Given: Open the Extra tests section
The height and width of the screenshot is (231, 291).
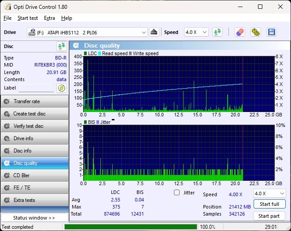Looking at the screenshot, I should click(35, 200).
